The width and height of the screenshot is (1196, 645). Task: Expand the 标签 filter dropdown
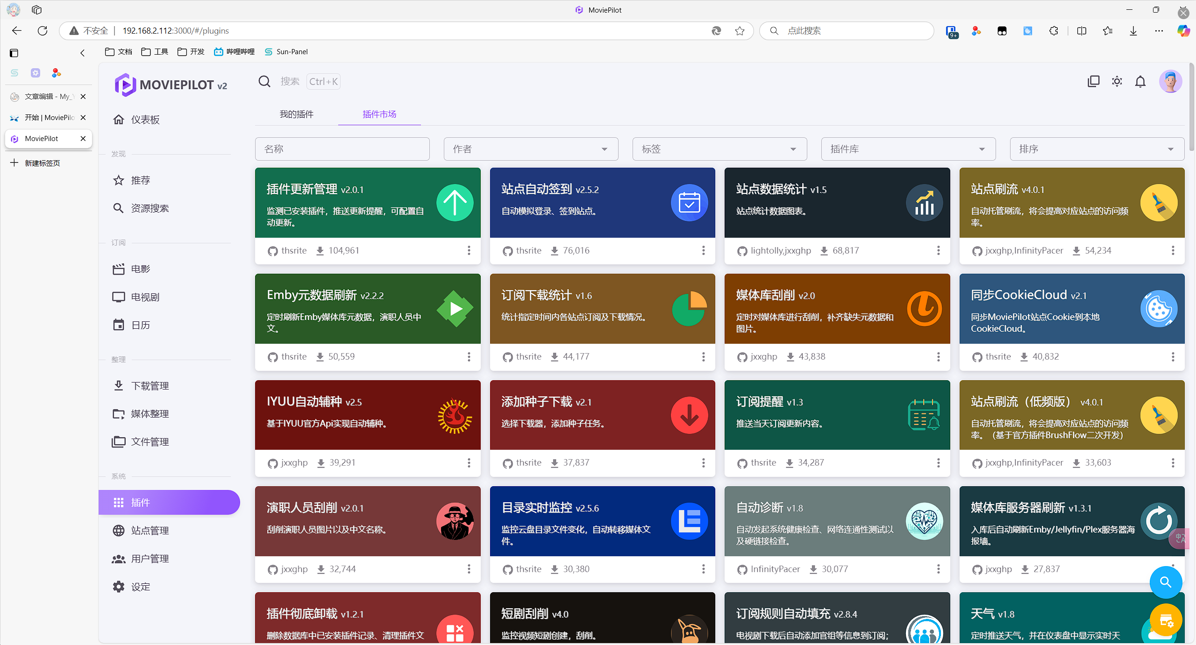719,149
